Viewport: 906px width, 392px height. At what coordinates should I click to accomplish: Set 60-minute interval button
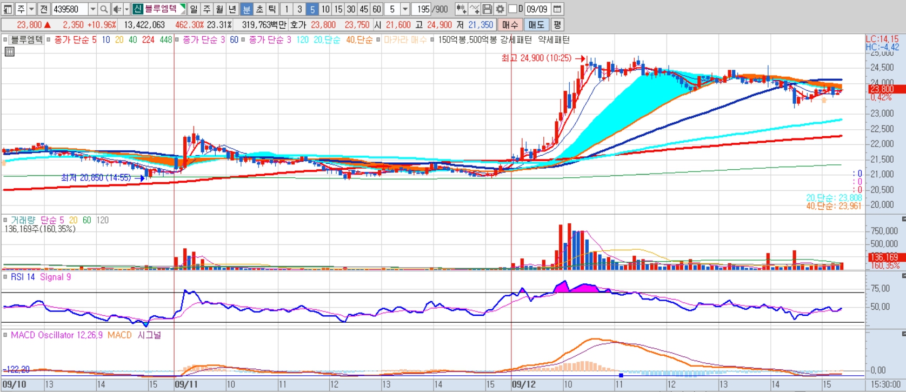(x=377, y=9)
